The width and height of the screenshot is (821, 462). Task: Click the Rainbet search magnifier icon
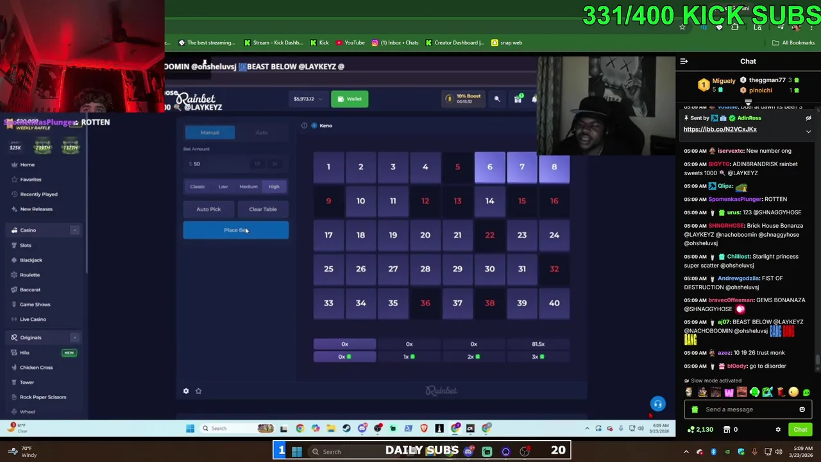click(497, 99)
